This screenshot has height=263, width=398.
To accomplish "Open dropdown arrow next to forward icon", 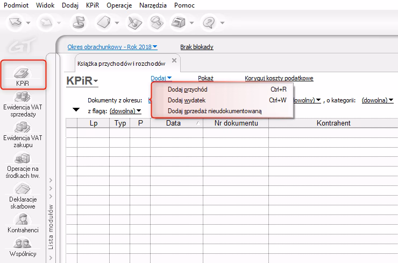I will (x=59, y=23).
